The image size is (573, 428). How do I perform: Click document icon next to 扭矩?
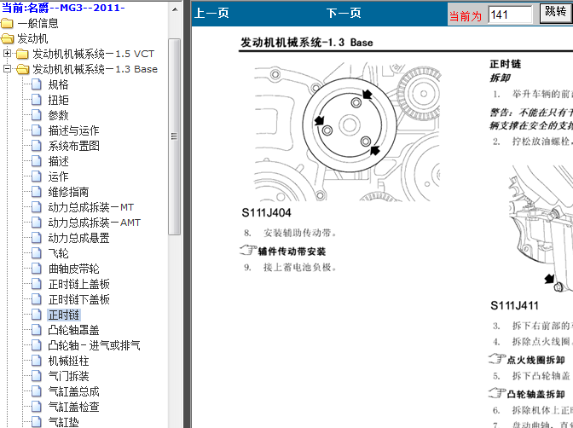(36, 100)
